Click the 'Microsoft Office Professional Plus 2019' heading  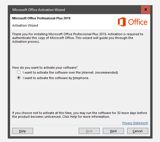[41, 18]
